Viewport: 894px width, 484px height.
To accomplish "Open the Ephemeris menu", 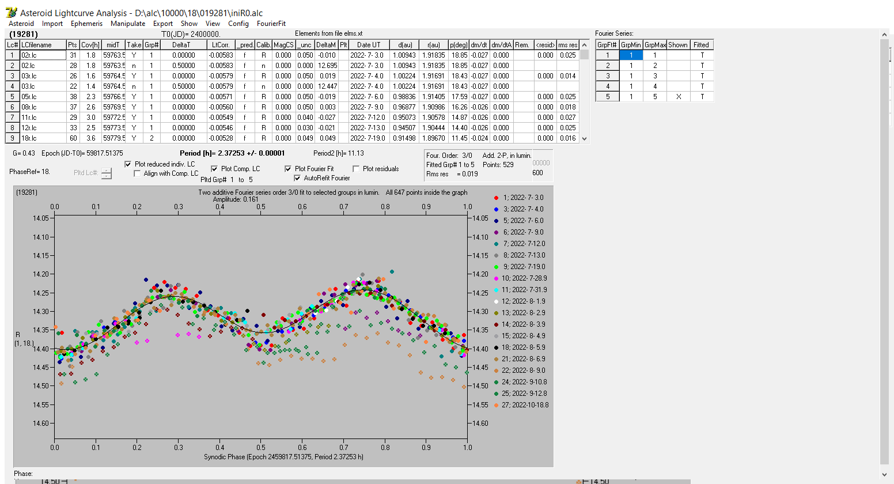I will point(86,24).
